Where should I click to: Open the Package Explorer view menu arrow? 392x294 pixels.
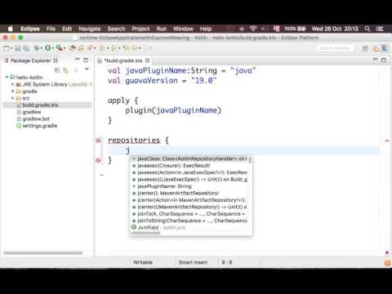87,69
